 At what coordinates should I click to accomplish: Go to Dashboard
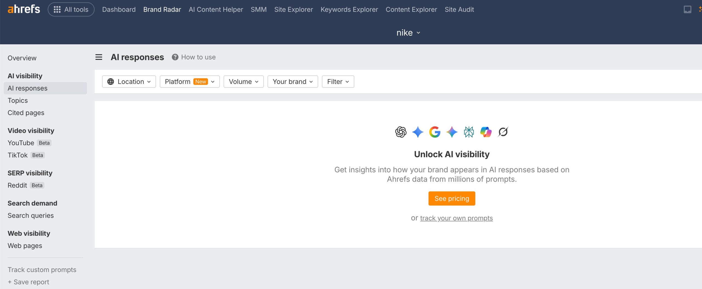[x=119, y=9]
